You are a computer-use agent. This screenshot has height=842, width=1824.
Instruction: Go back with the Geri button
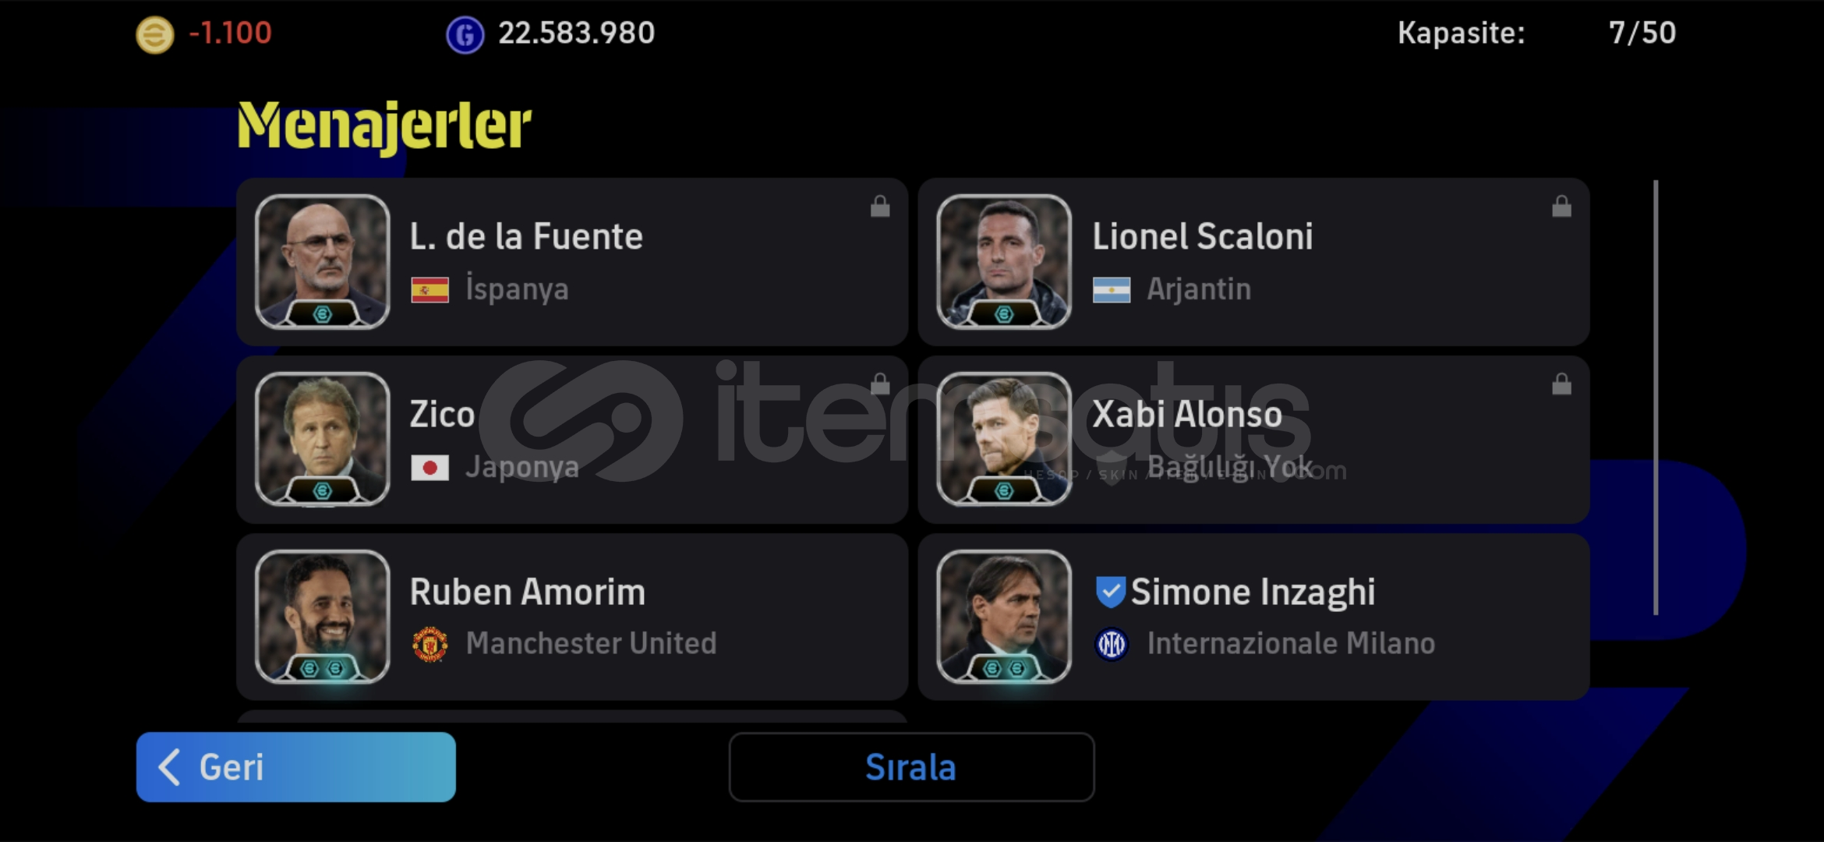296,767
